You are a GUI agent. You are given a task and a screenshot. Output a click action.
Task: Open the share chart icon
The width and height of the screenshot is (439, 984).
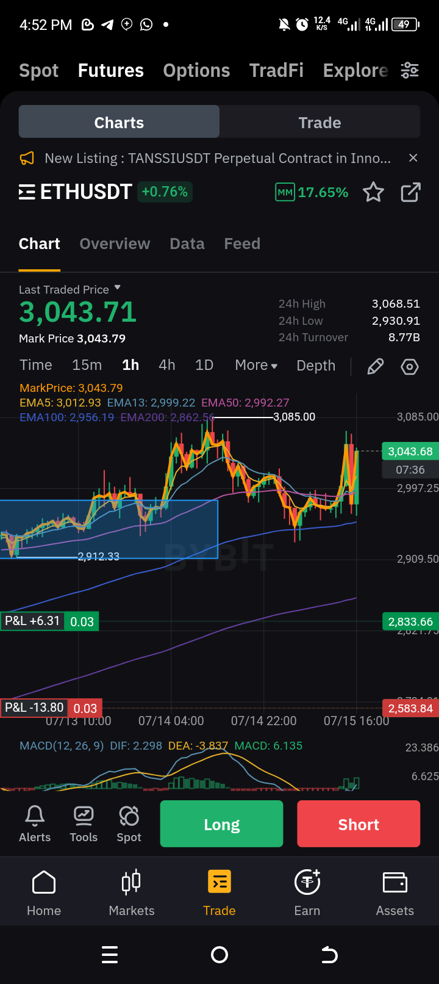410,192
